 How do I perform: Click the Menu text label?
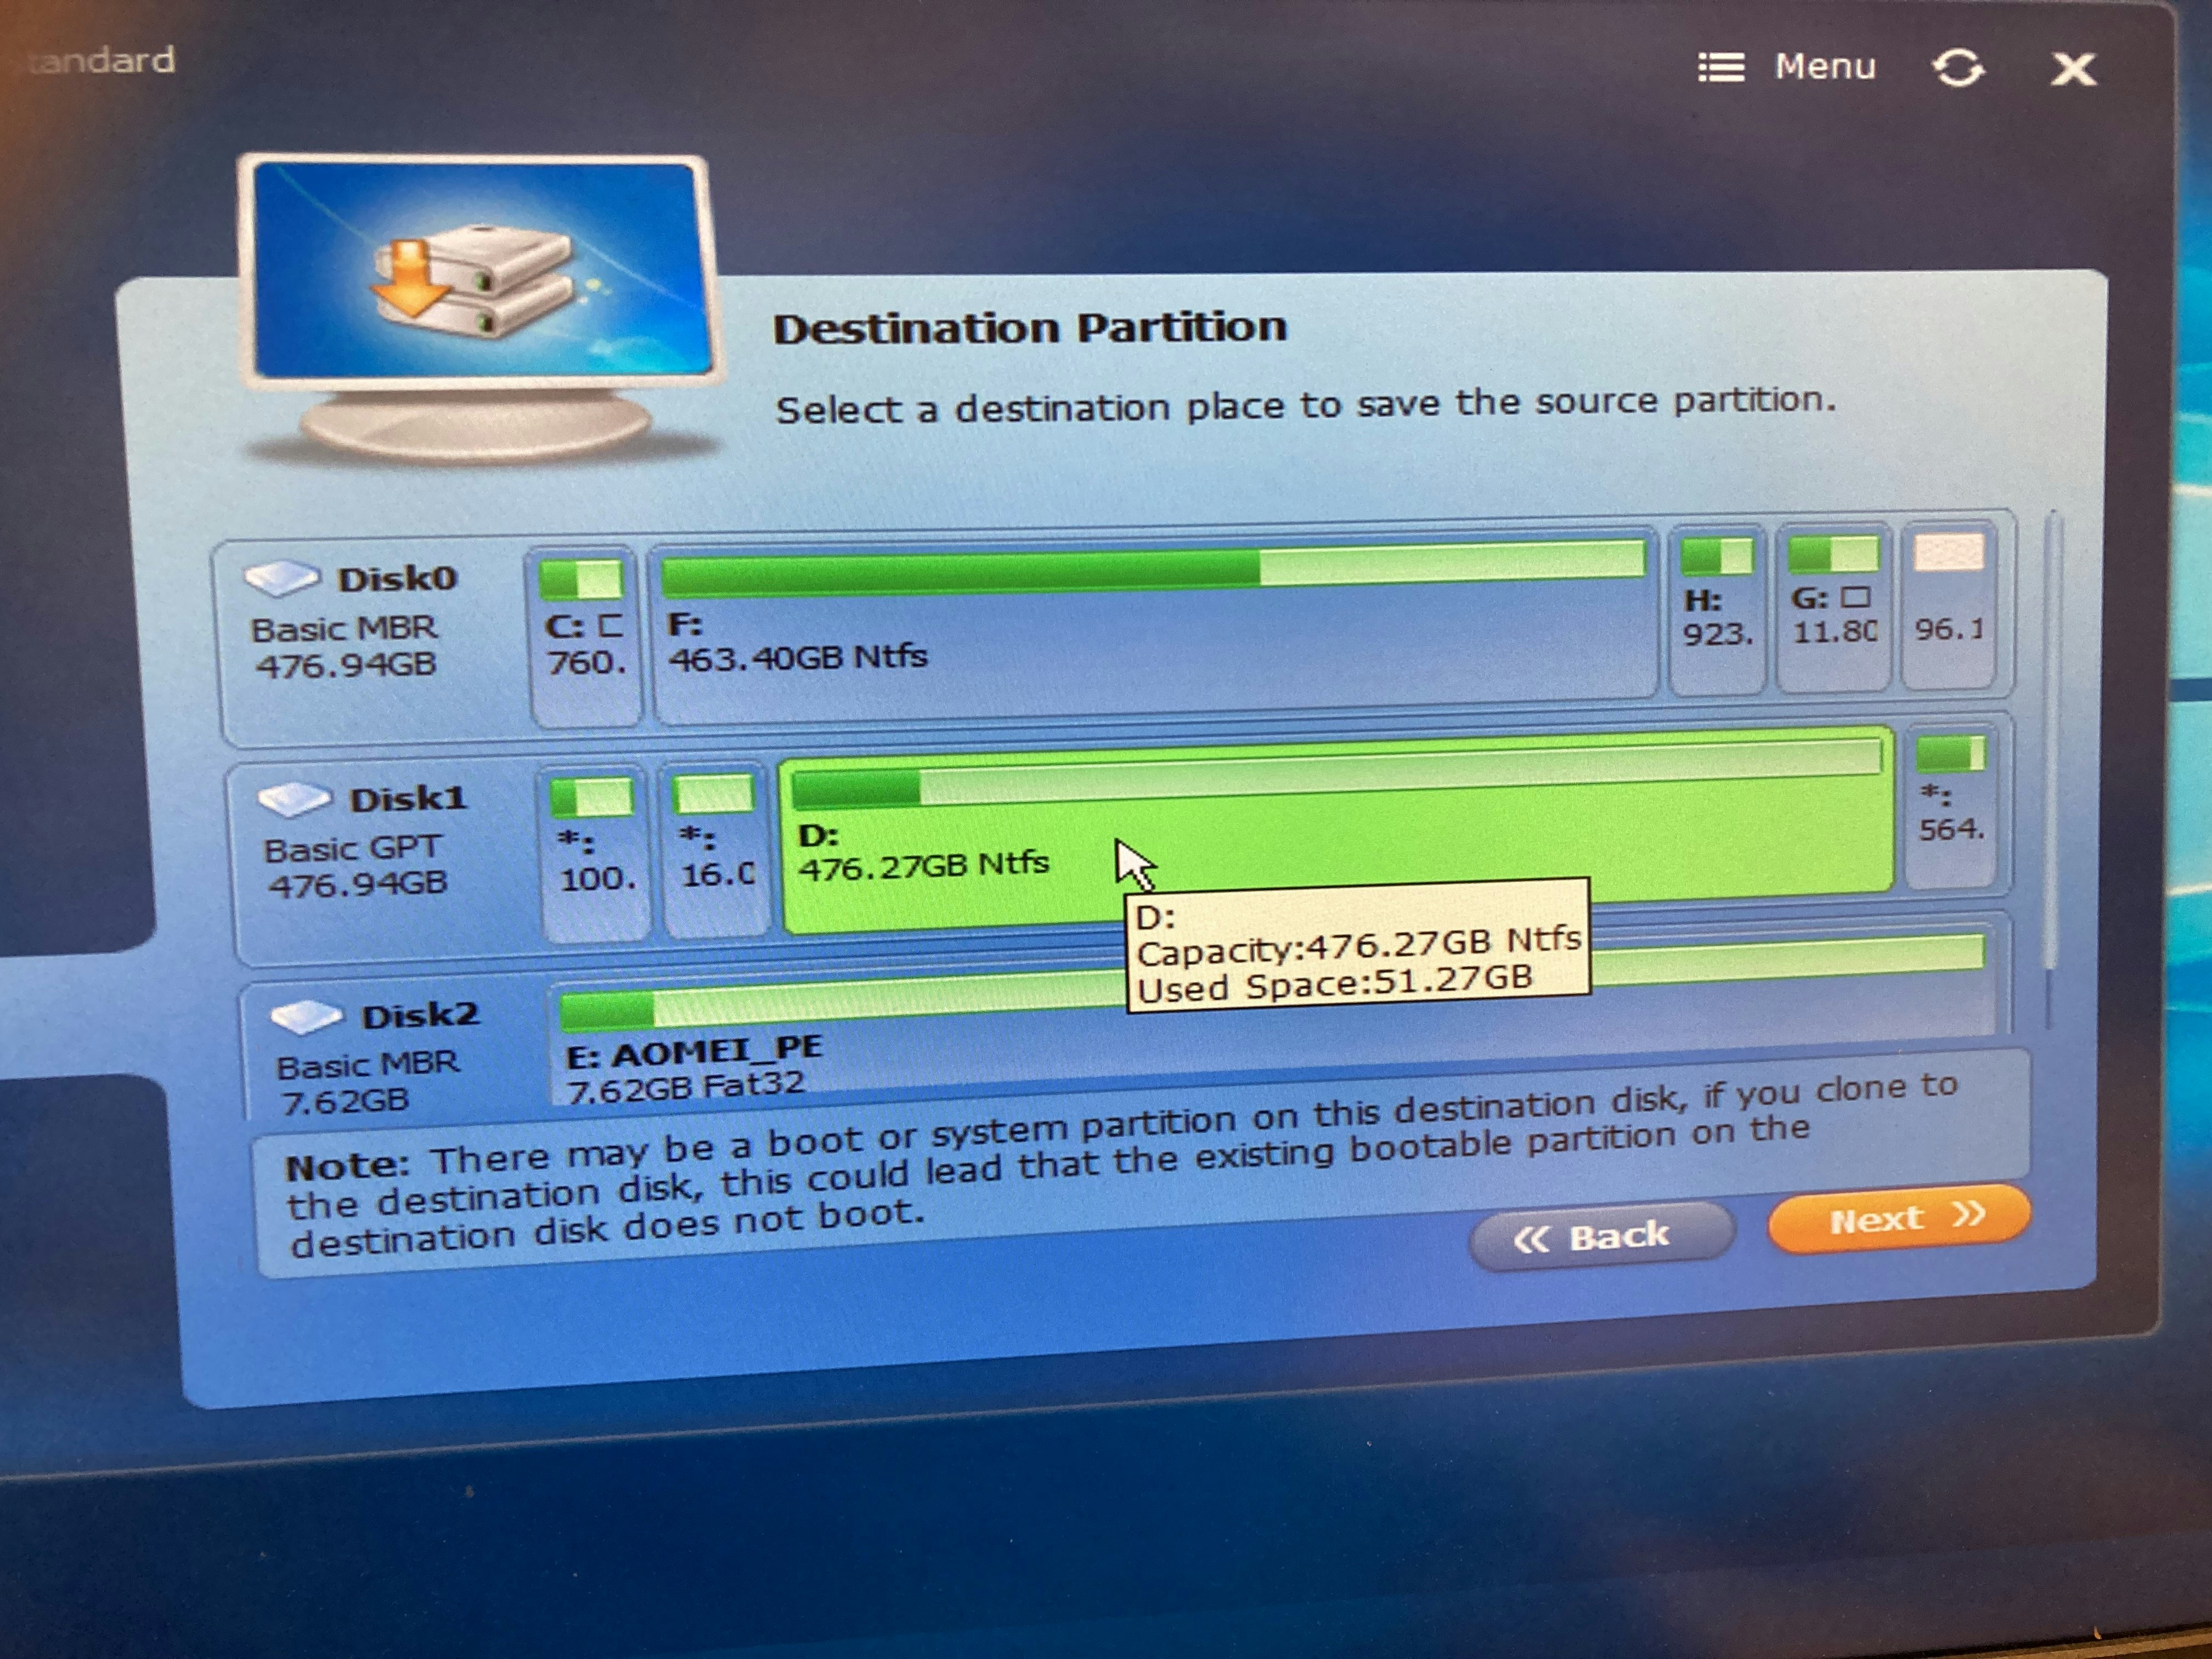(1825, 67)
